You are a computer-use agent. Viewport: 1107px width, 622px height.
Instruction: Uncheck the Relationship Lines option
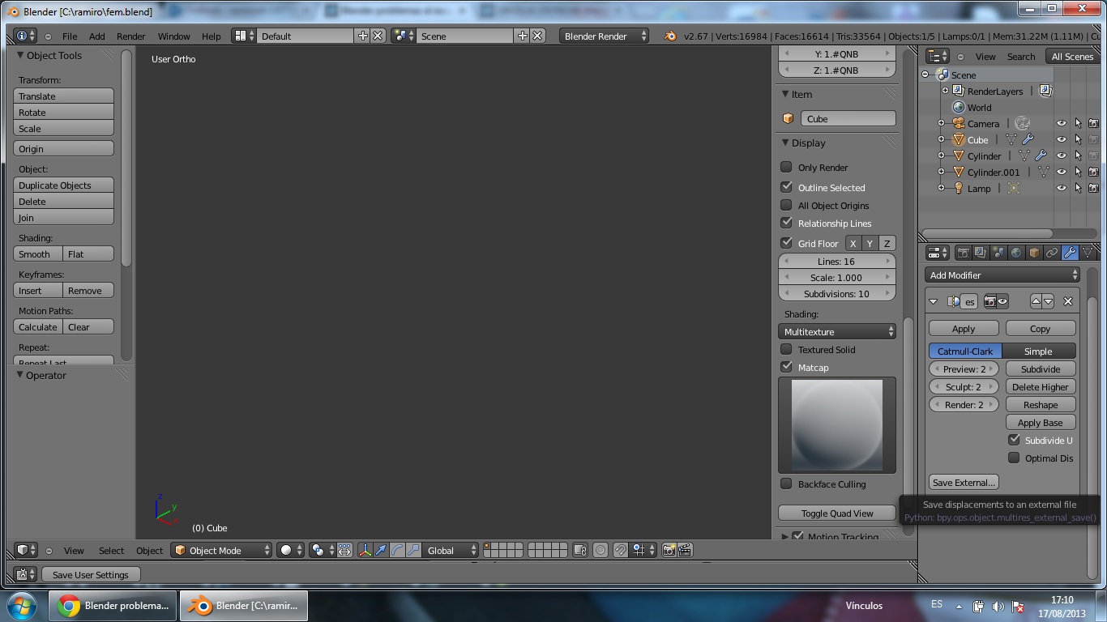pos(786,223)
